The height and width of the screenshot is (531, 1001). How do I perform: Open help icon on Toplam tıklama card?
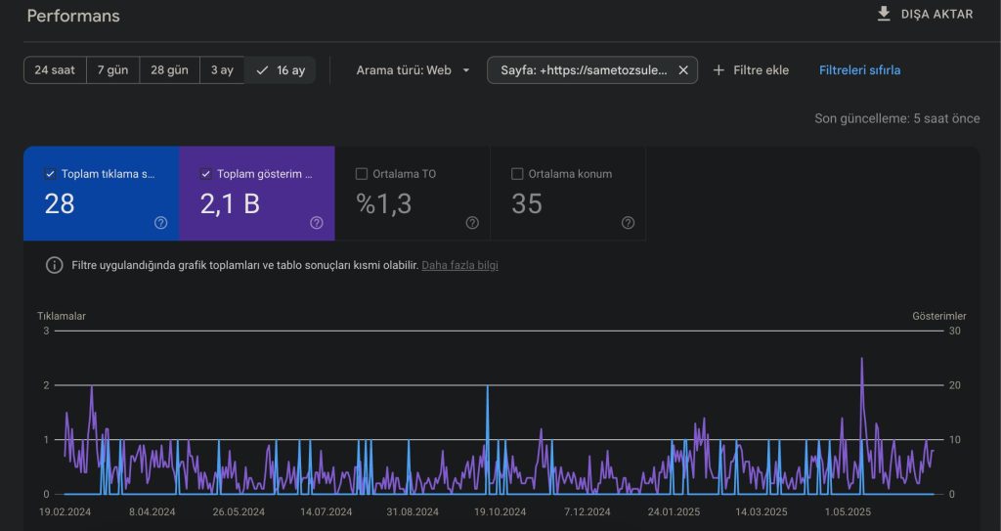pos(161,223)
